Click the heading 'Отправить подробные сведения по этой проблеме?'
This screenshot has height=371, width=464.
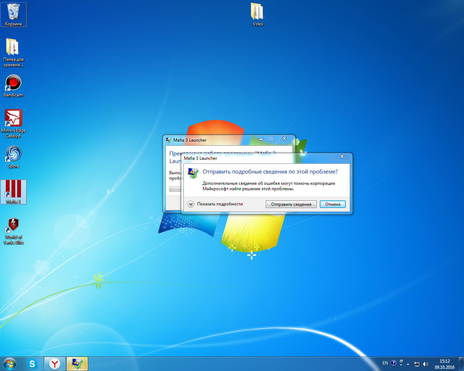[x=270, y=172]
